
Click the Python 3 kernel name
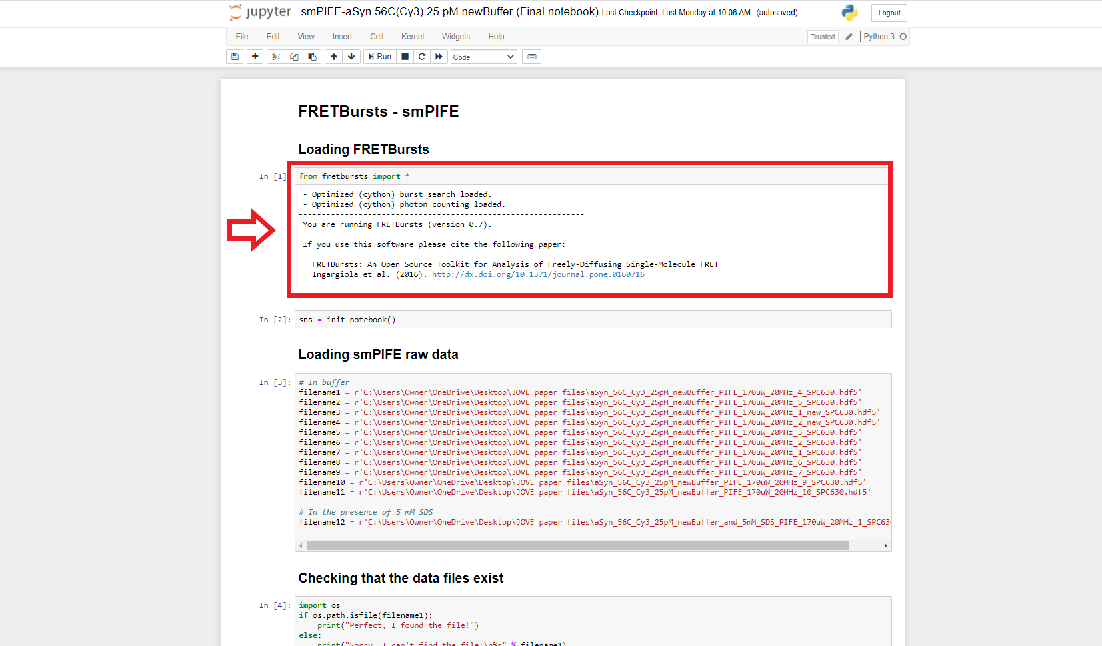tap(879, 37)
